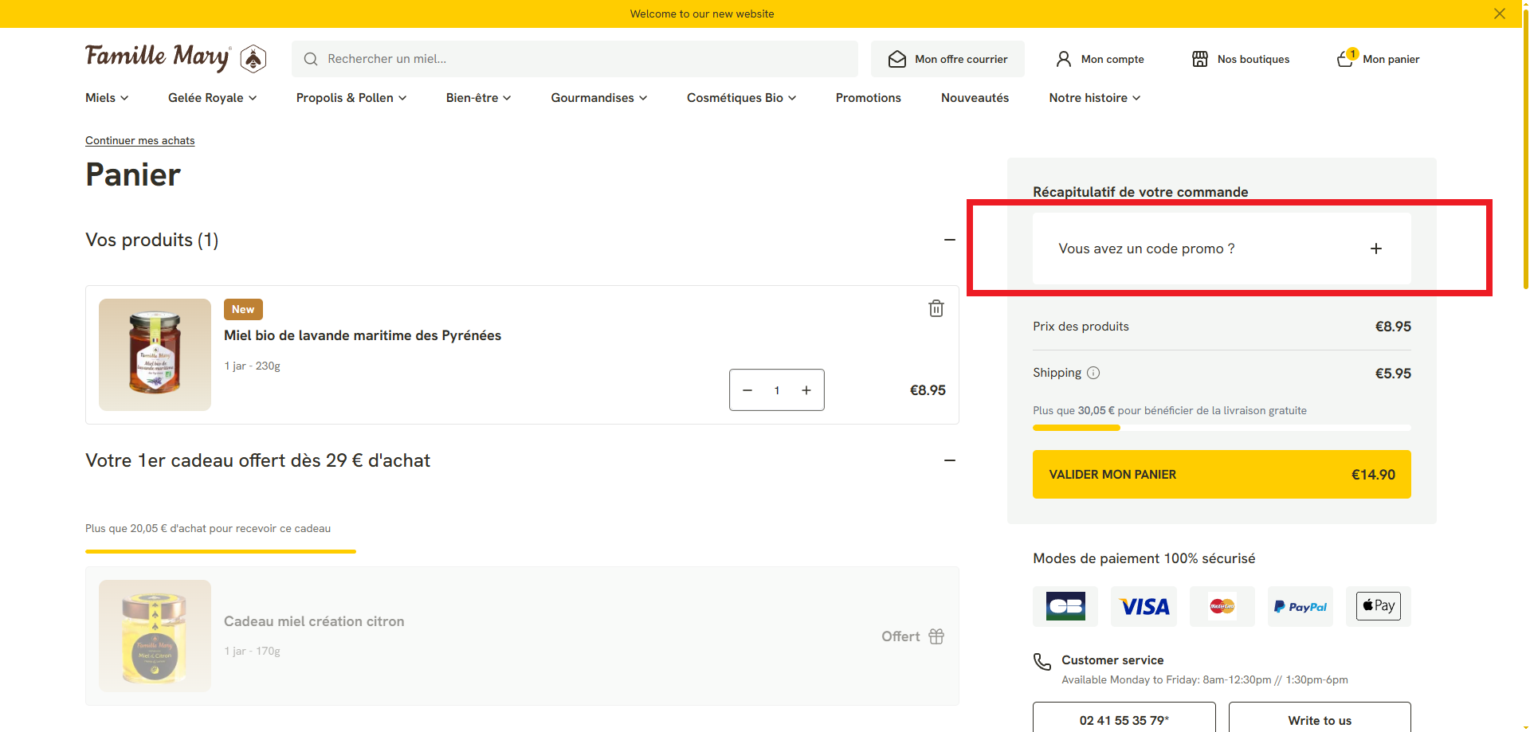
Task: Decrease lavender honey quantity by one
Action: 747,390
